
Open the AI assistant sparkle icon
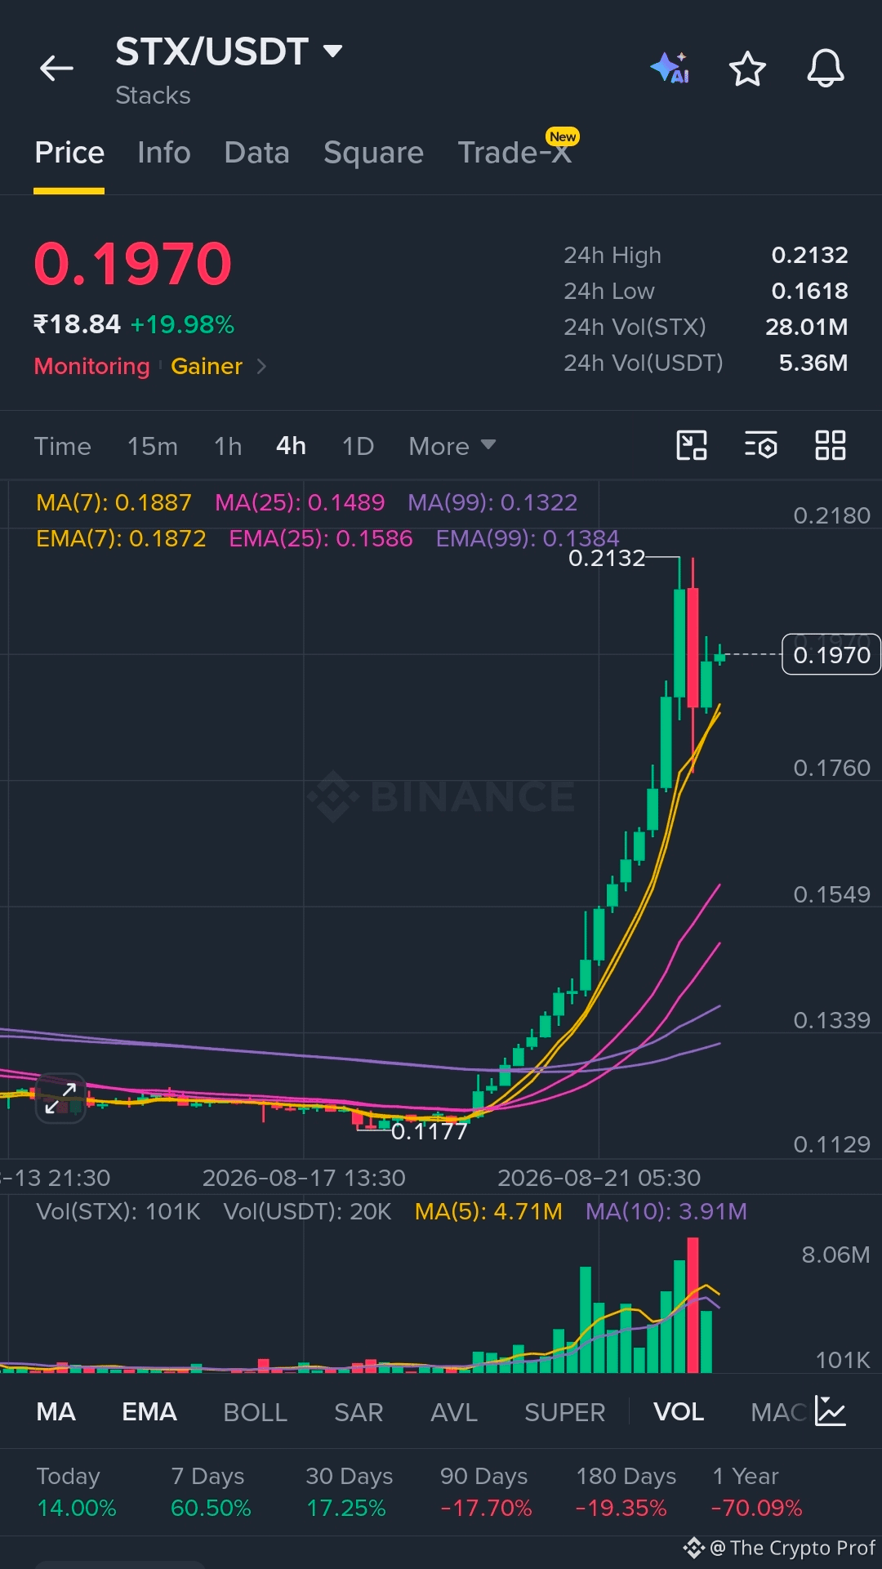(670, 68)
